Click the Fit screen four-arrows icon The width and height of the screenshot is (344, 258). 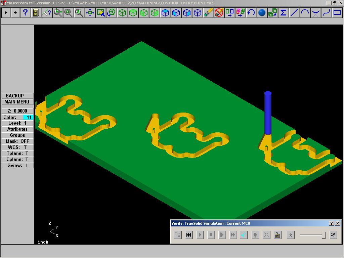[90, 13]
